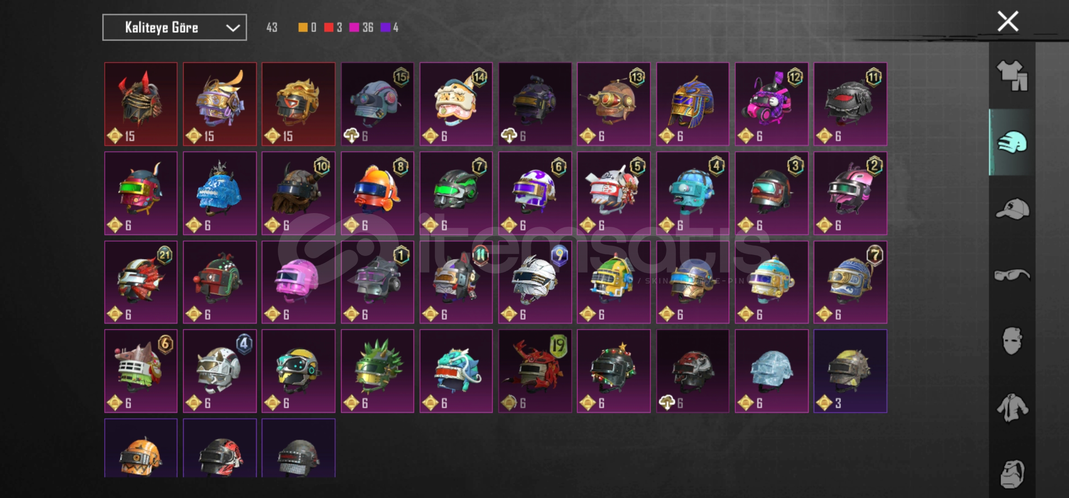Open the outfits category shirt icon
The image size is (1069, 498).
[1012, 76]
